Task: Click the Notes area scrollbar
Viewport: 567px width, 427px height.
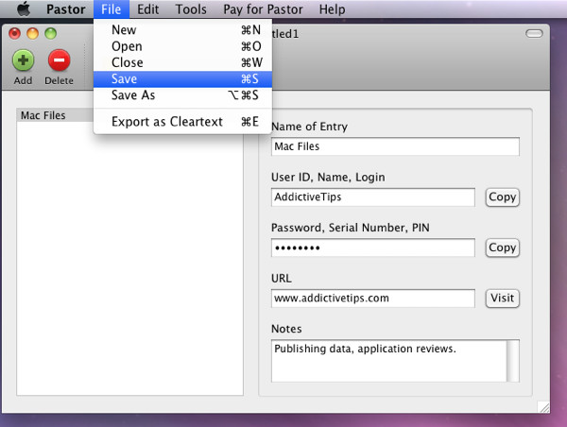Action: [513, 361]
